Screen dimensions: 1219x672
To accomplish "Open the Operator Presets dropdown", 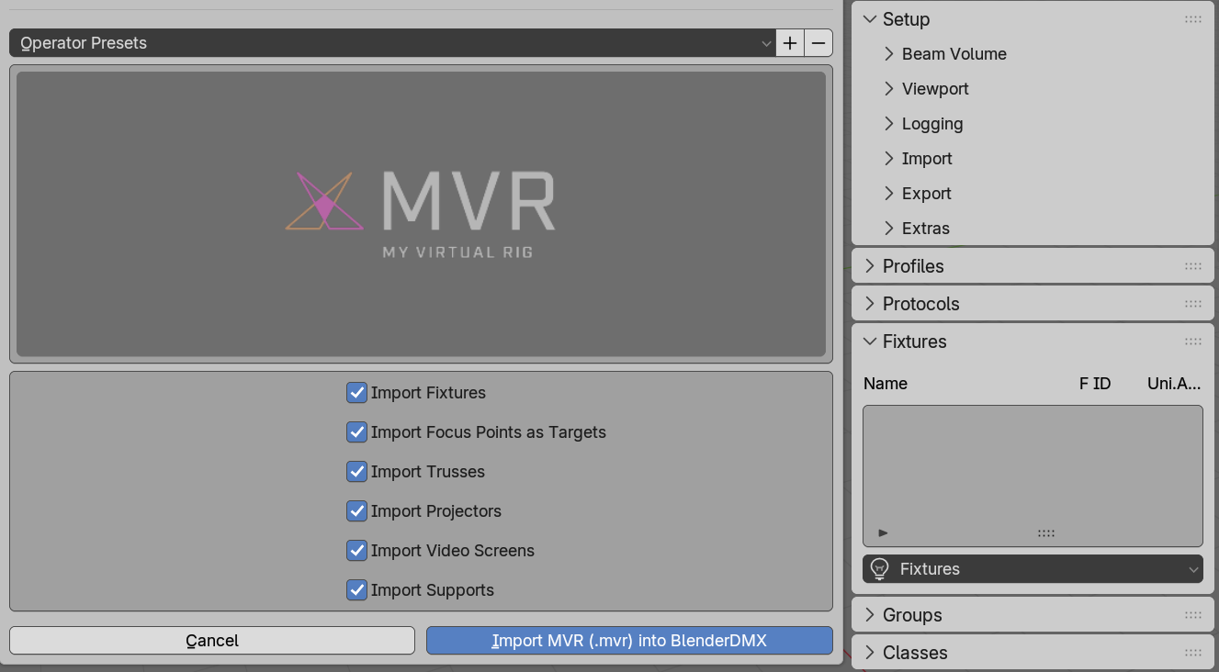I will pyautogui.click(x=392, y=43).
